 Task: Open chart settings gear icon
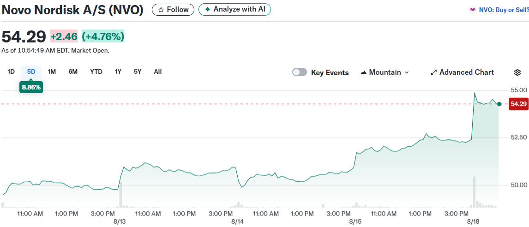pos(517,72)
